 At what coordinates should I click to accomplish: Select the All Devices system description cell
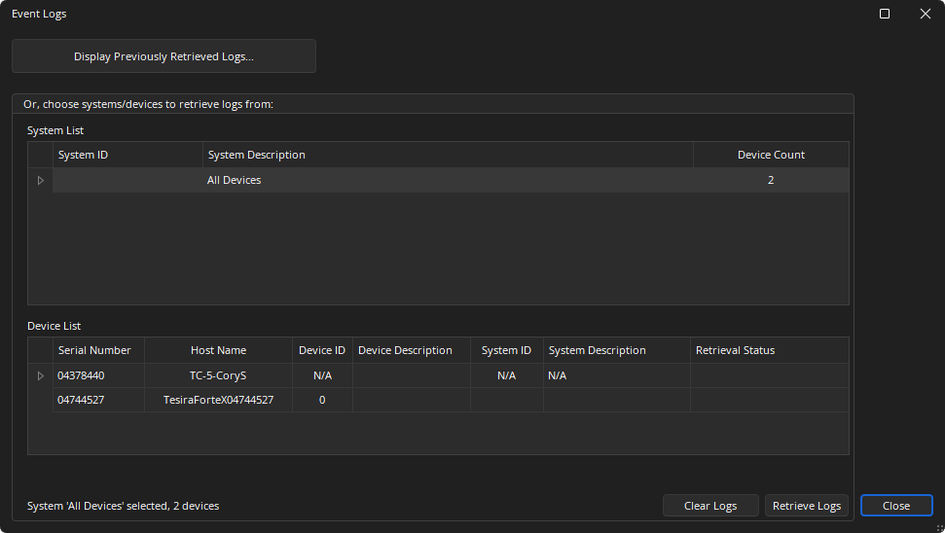pyautogui.click(x=235, y=180)
